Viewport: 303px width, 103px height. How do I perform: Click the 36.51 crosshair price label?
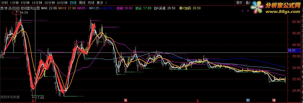(292, 50)
